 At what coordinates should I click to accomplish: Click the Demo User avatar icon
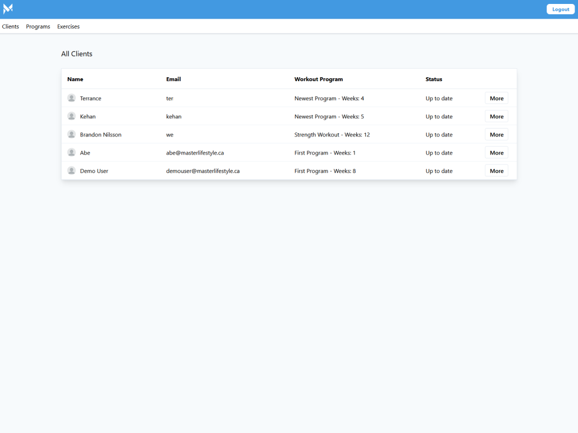[71, 170]
